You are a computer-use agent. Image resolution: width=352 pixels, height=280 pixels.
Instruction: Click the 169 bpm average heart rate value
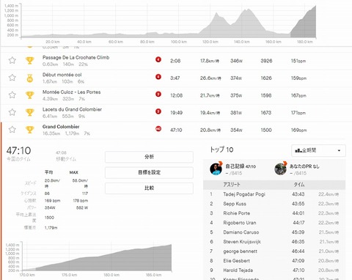click(52, 201)
